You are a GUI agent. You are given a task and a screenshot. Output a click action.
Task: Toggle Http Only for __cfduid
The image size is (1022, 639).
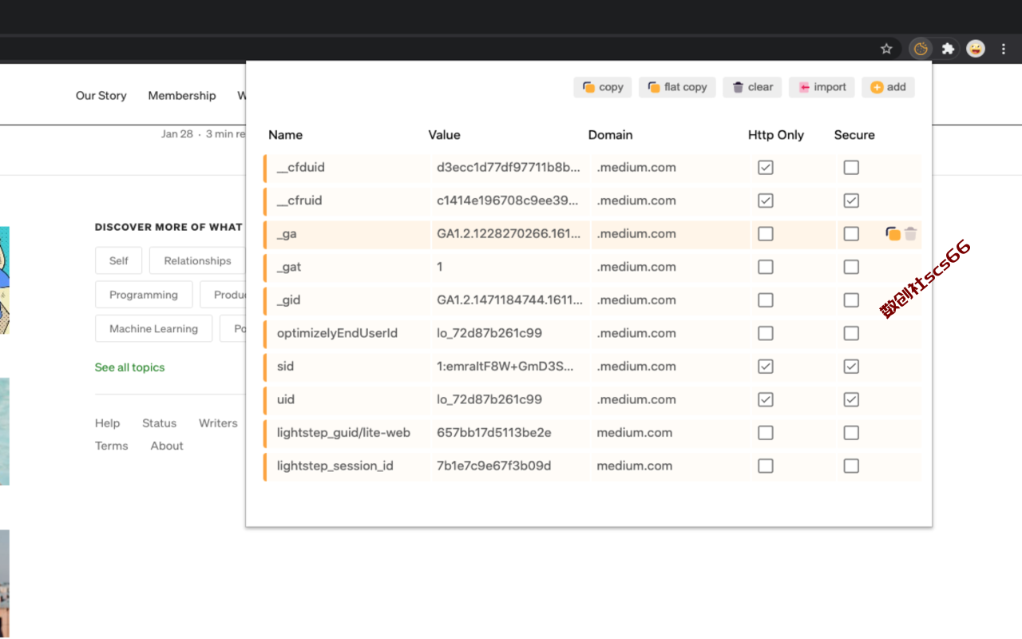coord(766,168)
